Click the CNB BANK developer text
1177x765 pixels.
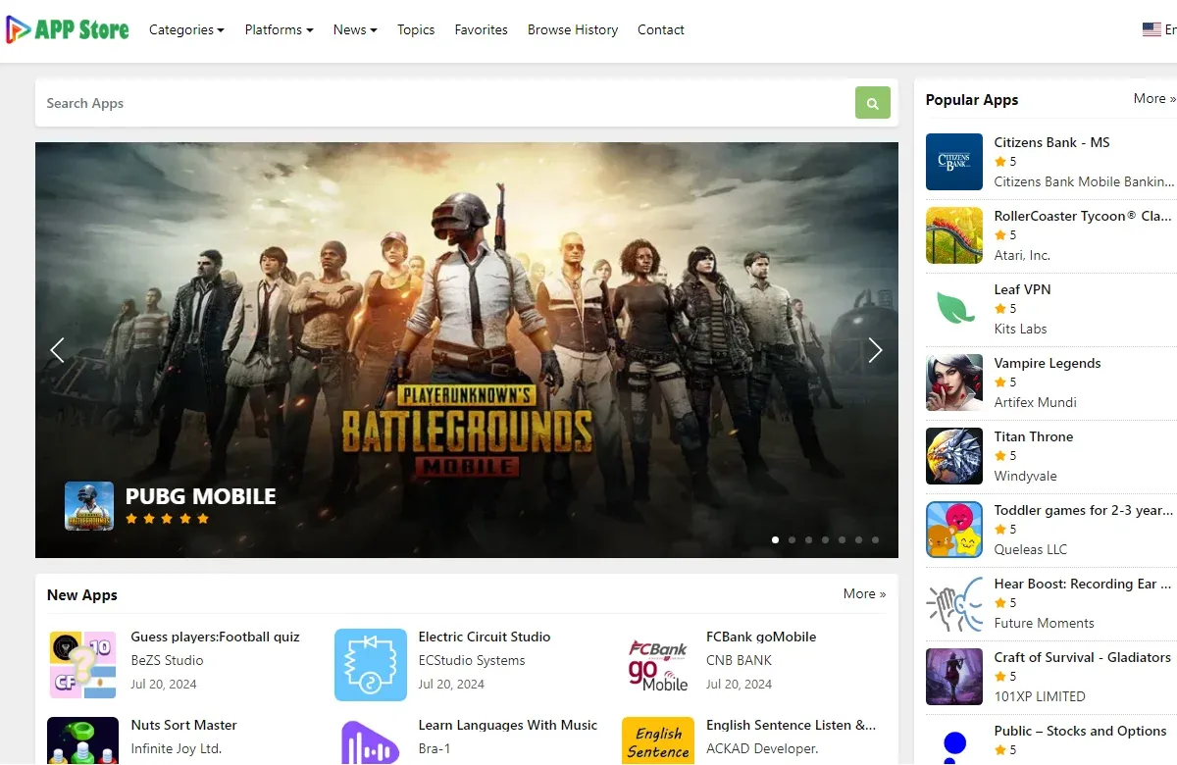click(740, 660)
